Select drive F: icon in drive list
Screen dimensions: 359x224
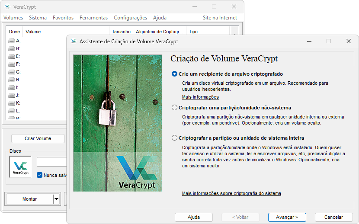pos(11,64)
